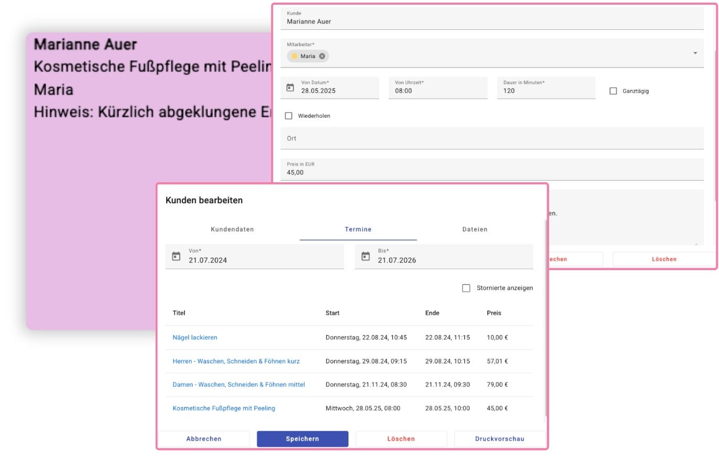The height and width of the screenshot is (461, 719).
Task: Click the 57,01 € price cell
Action: (x=497, y=361)
